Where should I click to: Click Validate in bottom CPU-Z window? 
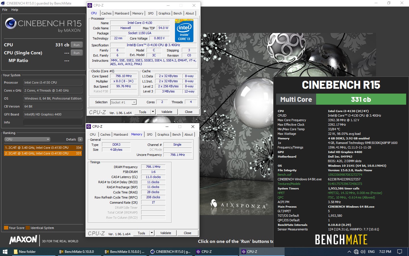(166, 233)
